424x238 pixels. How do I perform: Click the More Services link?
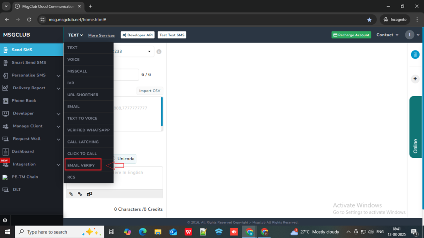[101, 36]
